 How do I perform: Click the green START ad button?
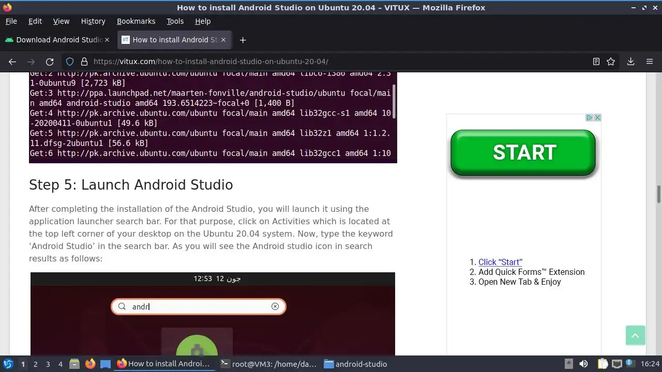point(523,152)
